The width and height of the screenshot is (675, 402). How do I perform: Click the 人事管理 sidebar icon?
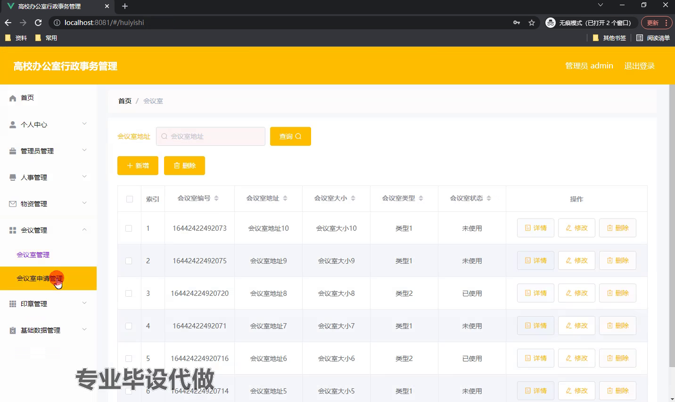(13, 177)
